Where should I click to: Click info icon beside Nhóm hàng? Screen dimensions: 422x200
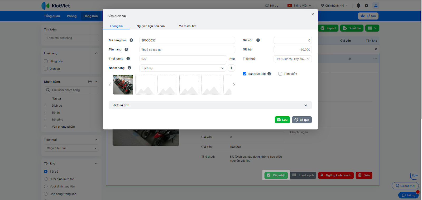coord(129,68)
